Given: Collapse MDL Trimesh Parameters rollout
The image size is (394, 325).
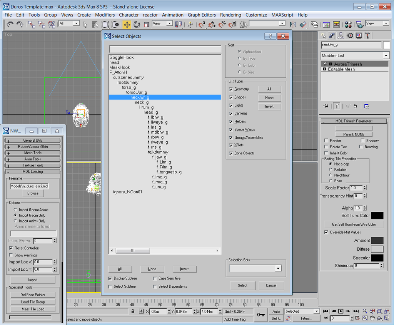Looking at the screenshot, I should pos(354,121).
